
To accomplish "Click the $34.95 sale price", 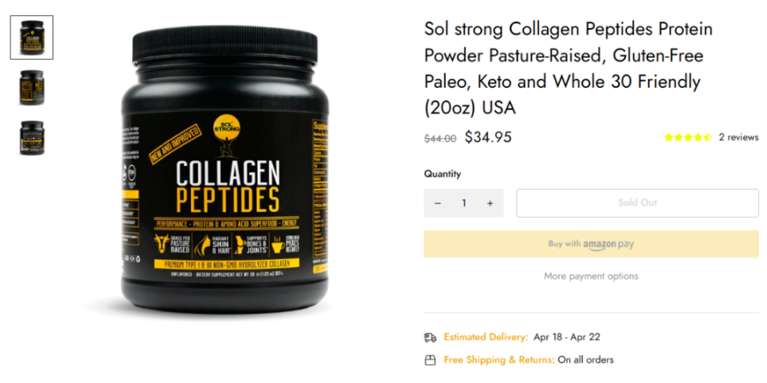I will point(487,137).
